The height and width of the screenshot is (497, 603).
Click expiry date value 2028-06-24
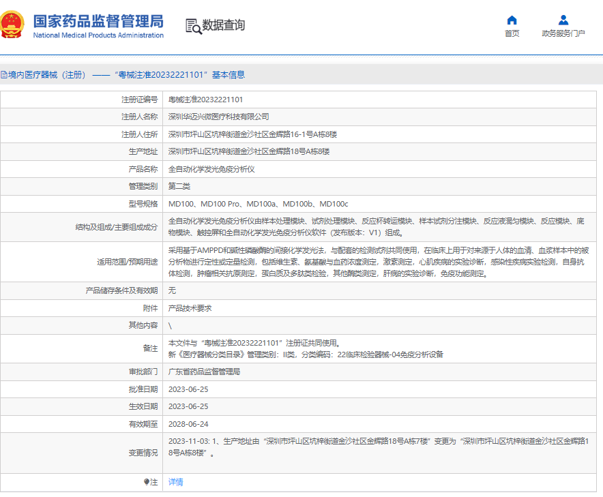[x=188, y=424]
